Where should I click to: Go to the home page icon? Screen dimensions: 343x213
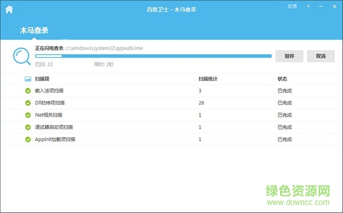point(9,9)
